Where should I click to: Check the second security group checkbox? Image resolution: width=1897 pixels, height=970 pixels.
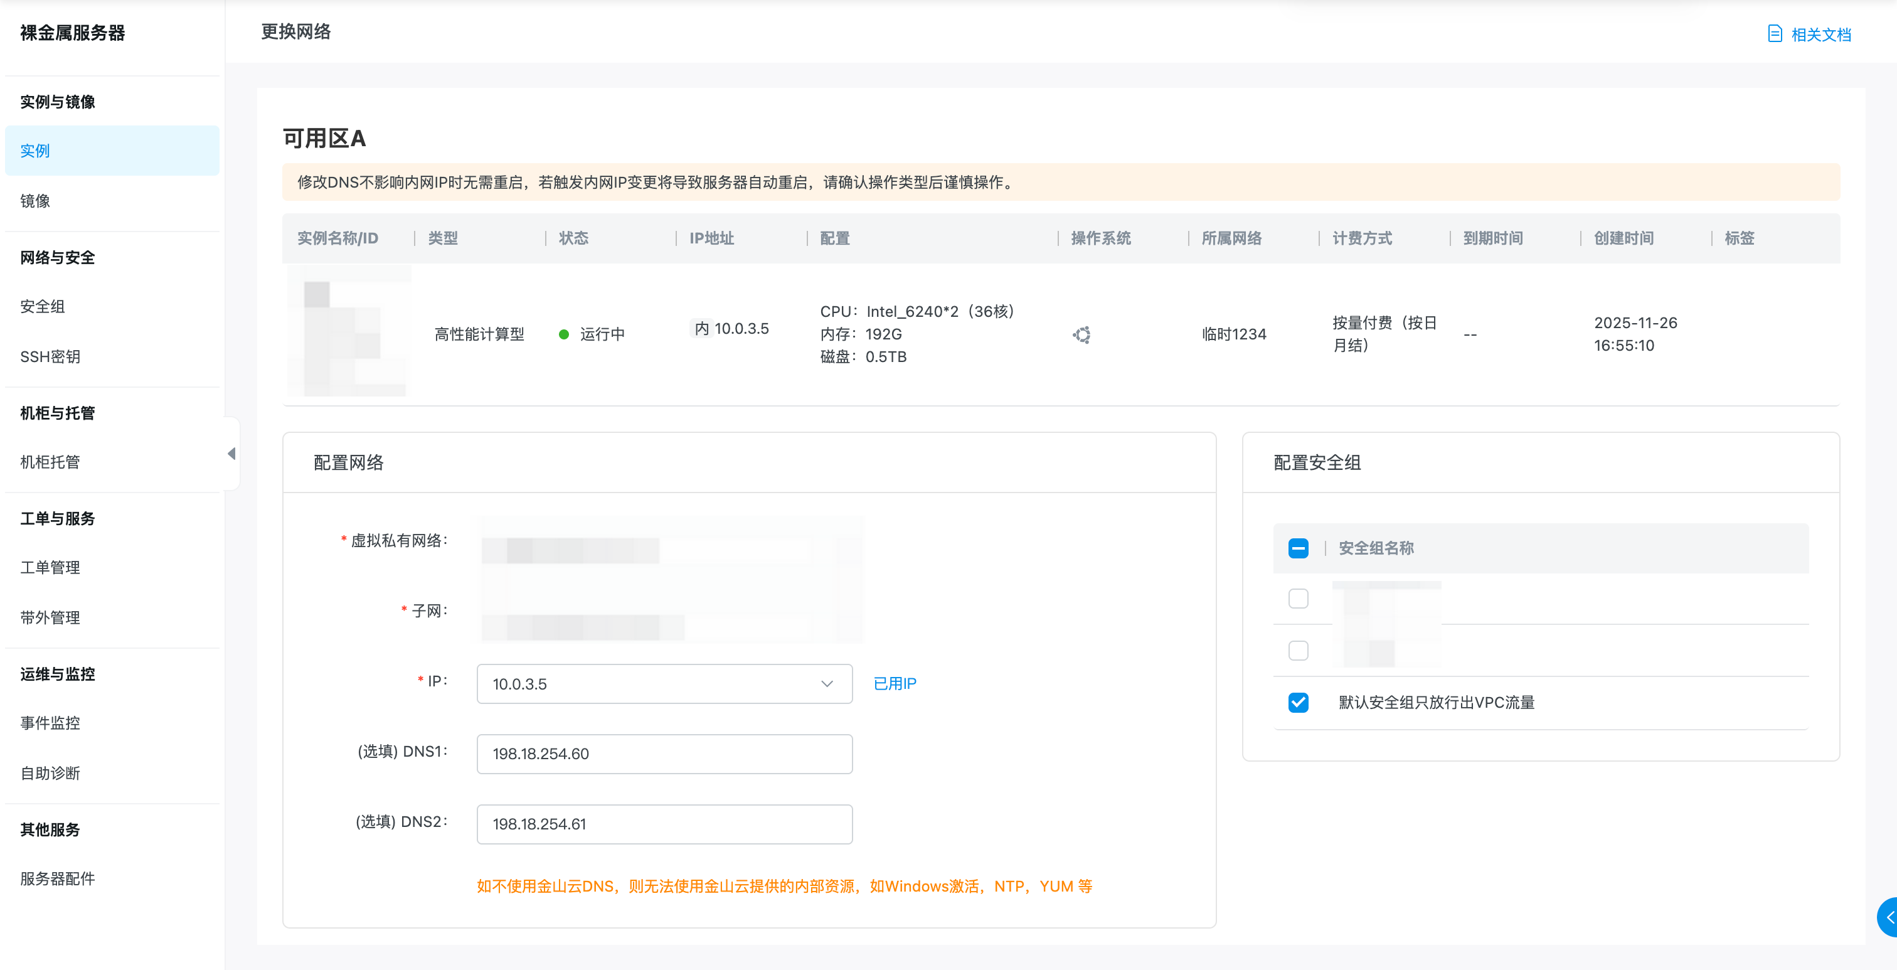[1299, 651]
